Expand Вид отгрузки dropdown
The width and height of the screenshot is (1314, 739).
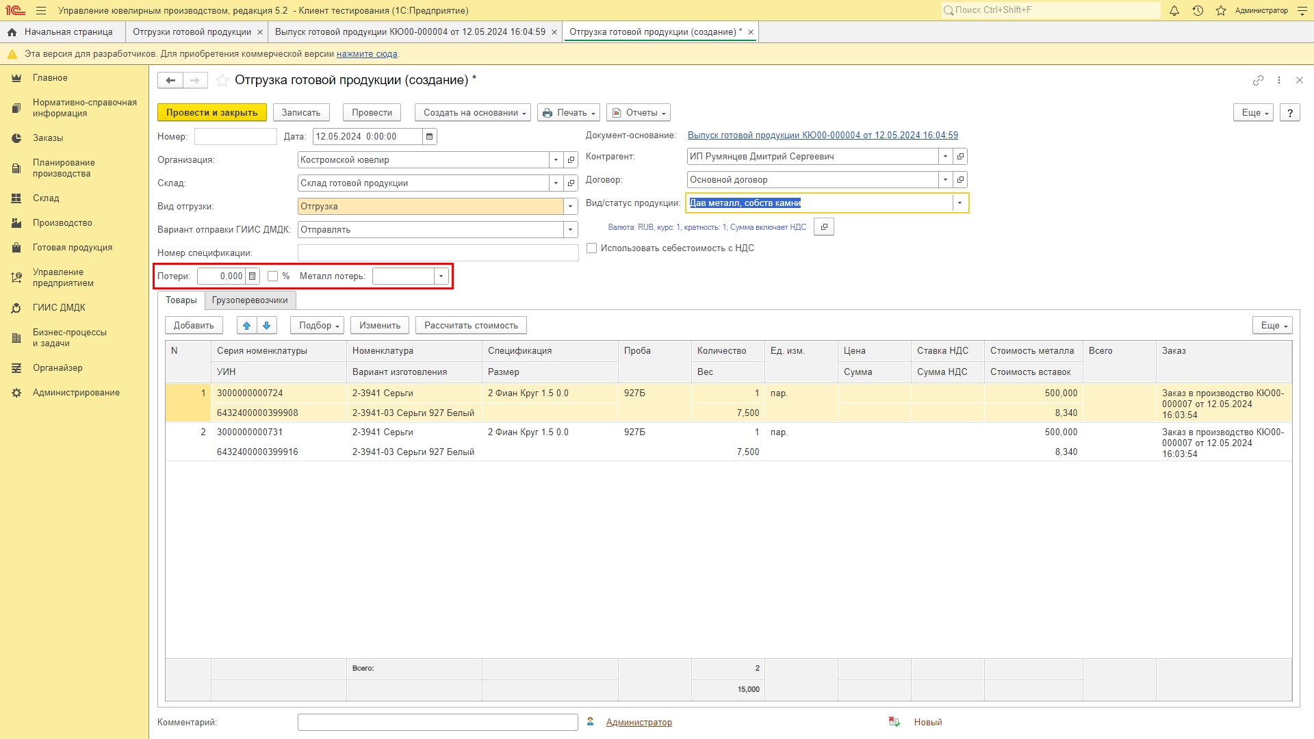pyautogui.click(x=571, y=207)
